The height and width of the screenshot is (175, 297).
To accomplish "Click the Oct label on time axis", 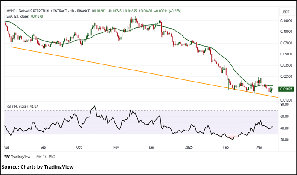I will click(79, 146).
